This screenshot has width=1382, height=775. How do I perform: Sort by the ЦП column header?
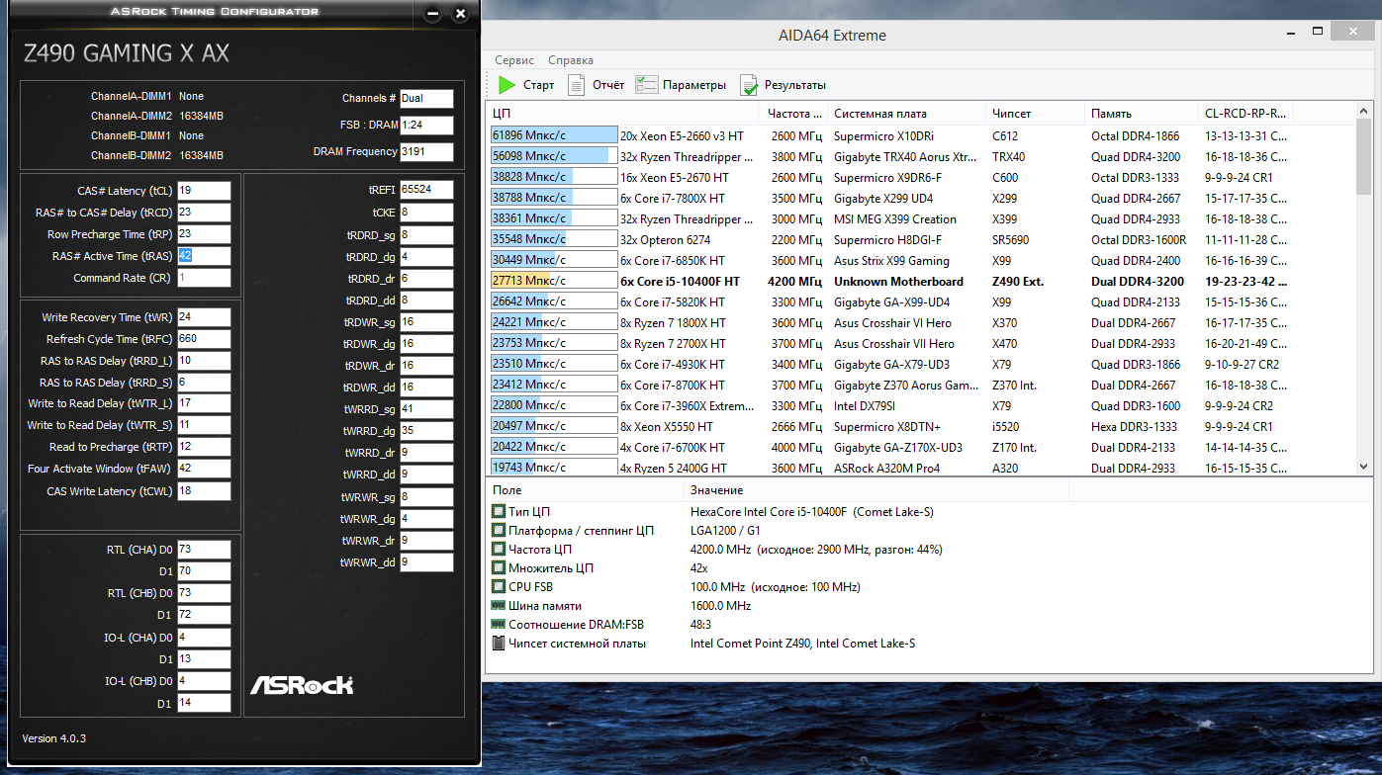[x=623, y=114]
